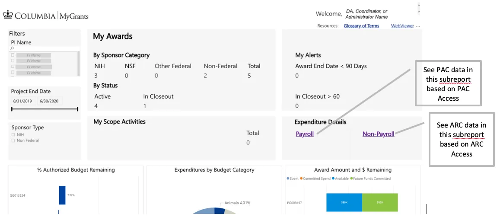Click the down chevron at top right
This screenshot has height=217, width=500.
click(419, 11)
